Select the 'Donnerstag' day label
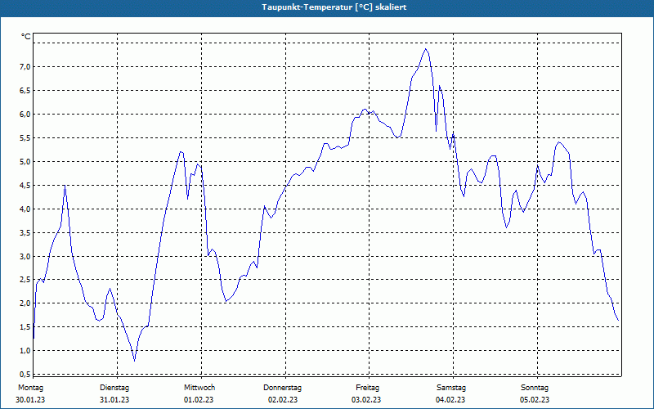Image resolution: width=654 pixels, height=409 pixels. pos(282,388)
